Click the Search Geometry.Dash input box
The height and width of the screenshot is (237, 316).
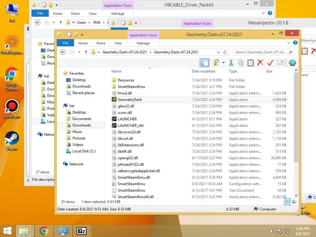pyautogui.click(x=264, y=52)
